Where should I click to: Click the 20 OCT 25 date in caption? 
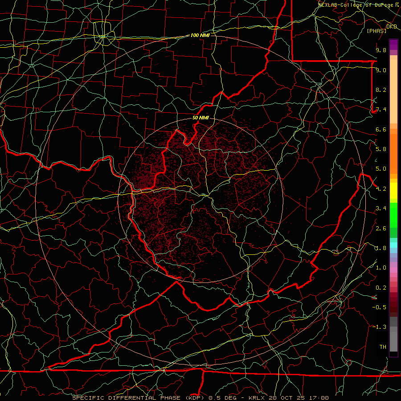click(287, 398)
